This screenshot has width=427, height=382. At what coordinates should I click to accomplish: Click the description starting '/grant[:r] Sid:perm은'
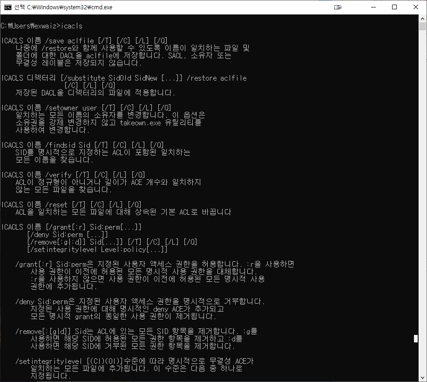pyautogui.click(x=155, y=264)
